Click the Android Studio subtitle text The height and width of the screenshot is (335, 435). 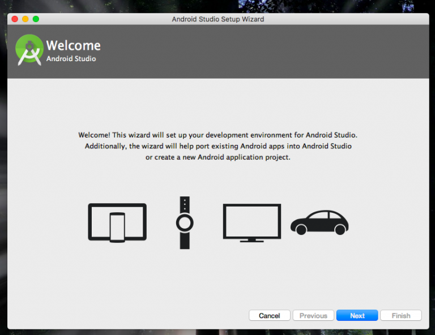[x=71, y=59]
